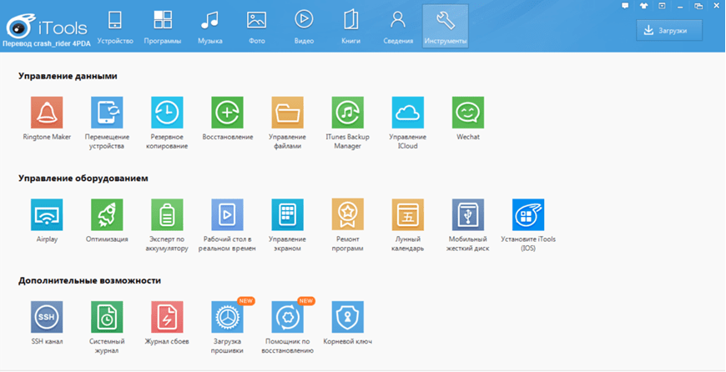Image resolution: width=726 pixels, height=372 pixels.
Task: Click the Wechat icon
Action: [x=468, y=113]
